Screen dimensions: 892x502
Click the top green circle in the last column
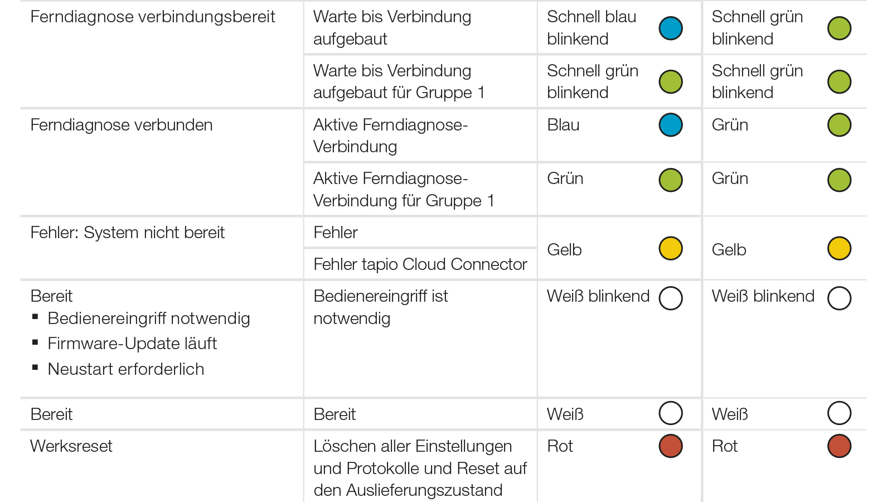[x=839, y=28]
